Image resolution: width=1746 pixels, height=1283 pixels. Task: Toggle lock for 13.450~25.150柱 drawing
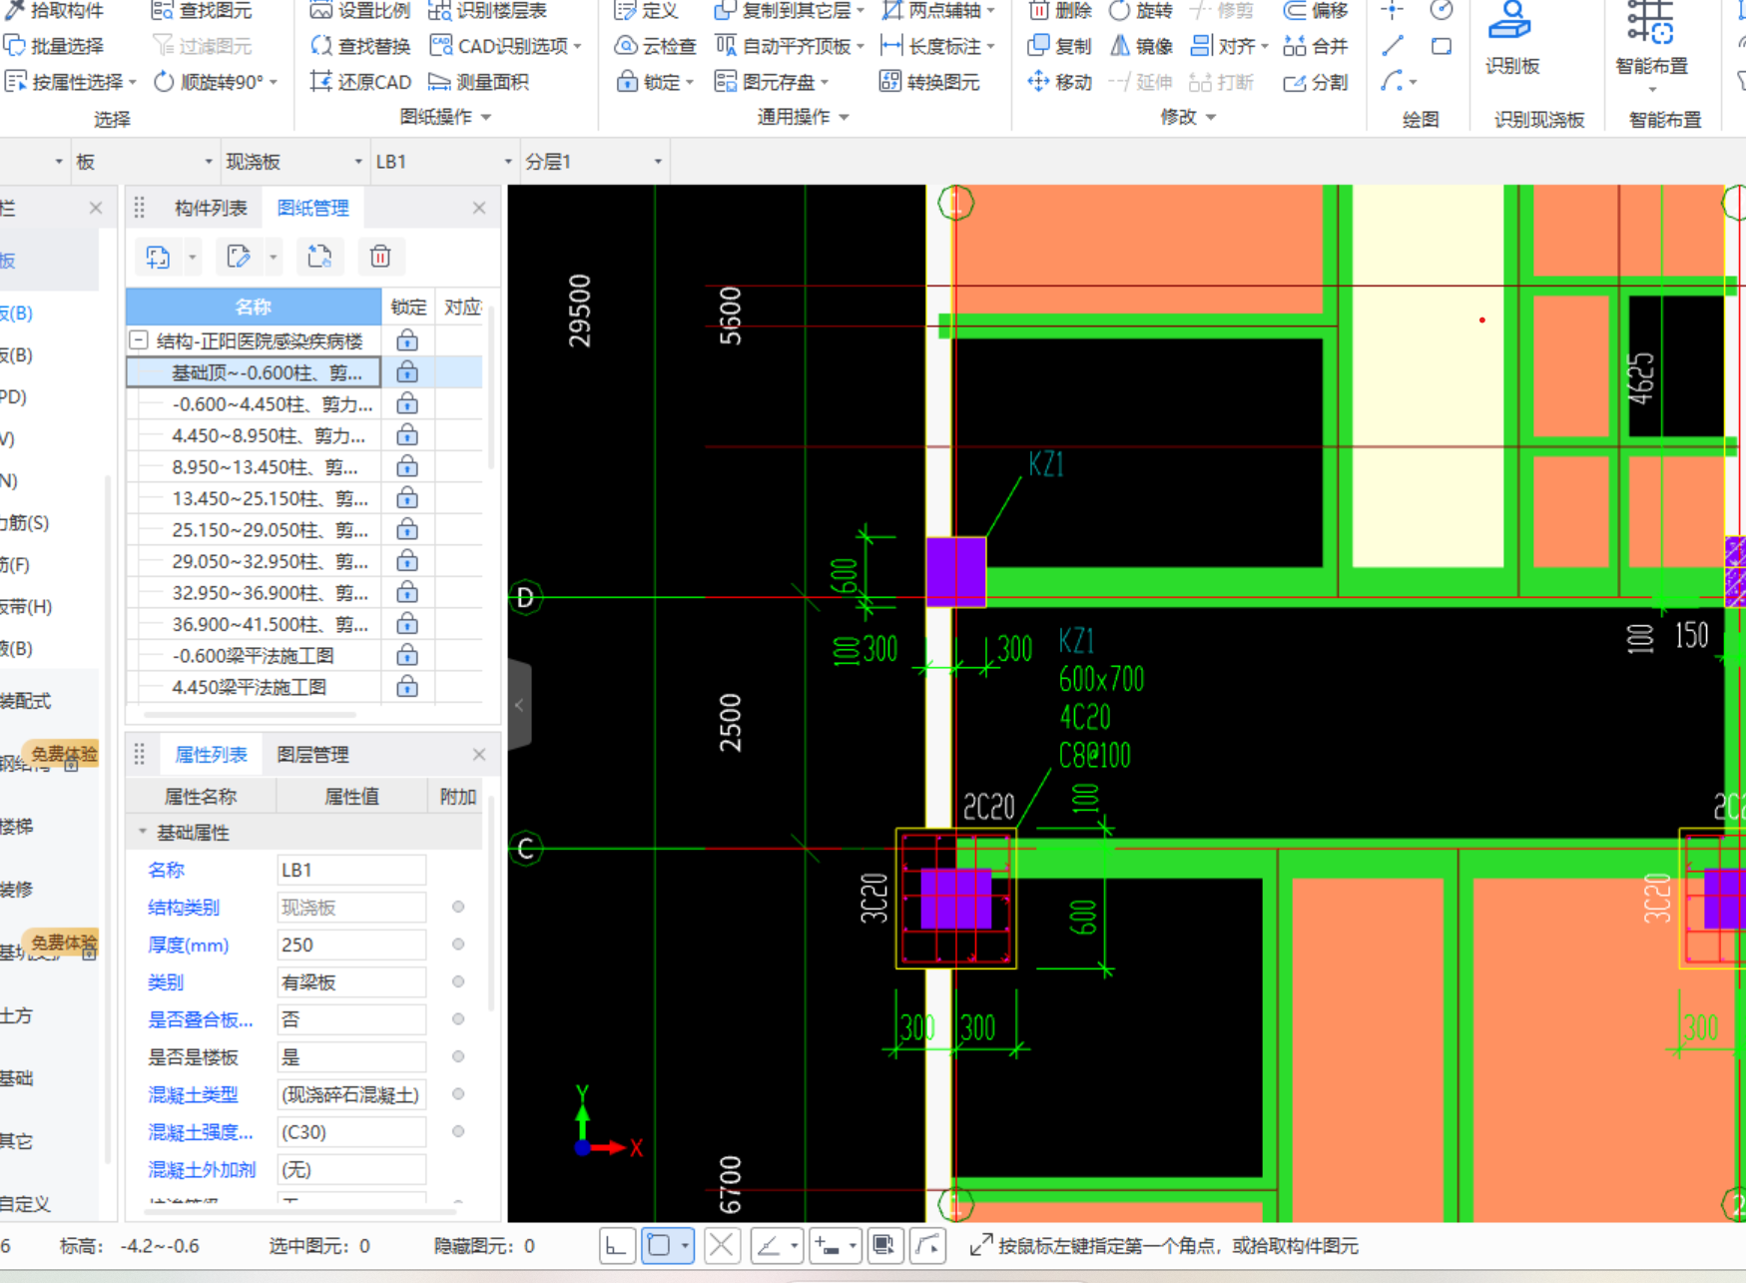(406, 498)
